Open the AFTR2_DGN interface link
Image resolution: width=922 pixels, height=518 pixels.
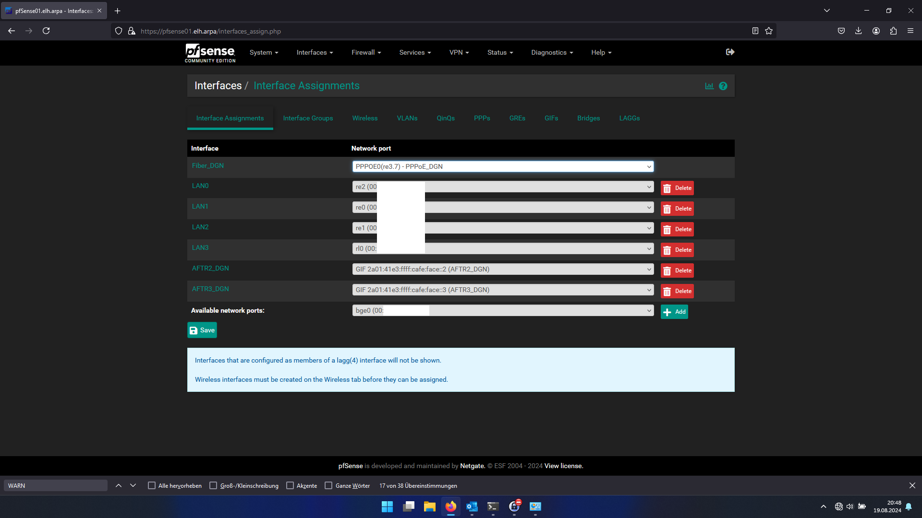[210, 268]
